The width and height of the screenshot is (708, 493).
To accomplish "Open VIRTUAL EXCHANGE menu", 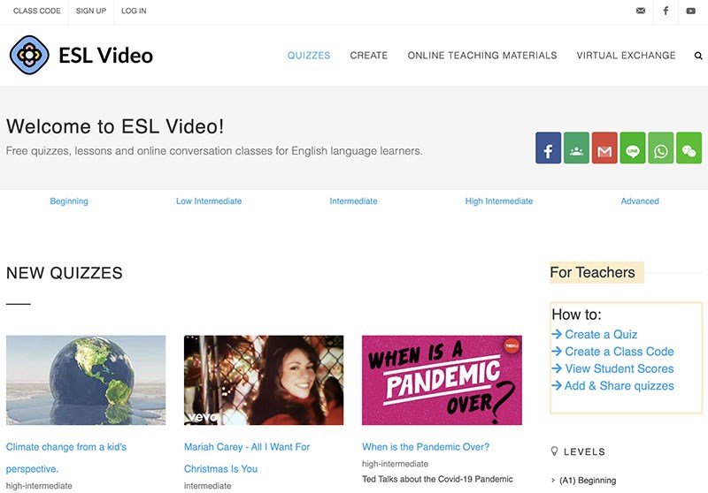I will click(626, 56).
